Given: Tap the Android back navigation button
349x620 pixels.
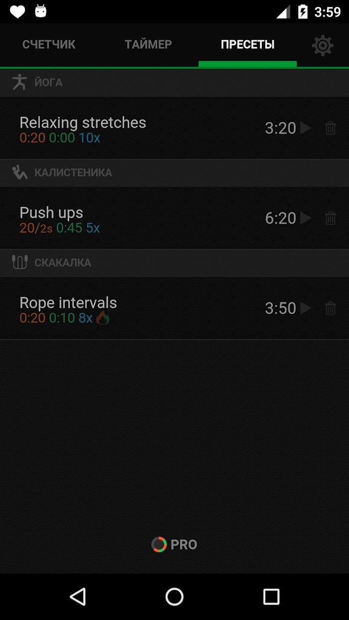Looking at the screenshot, I should 78,597.
